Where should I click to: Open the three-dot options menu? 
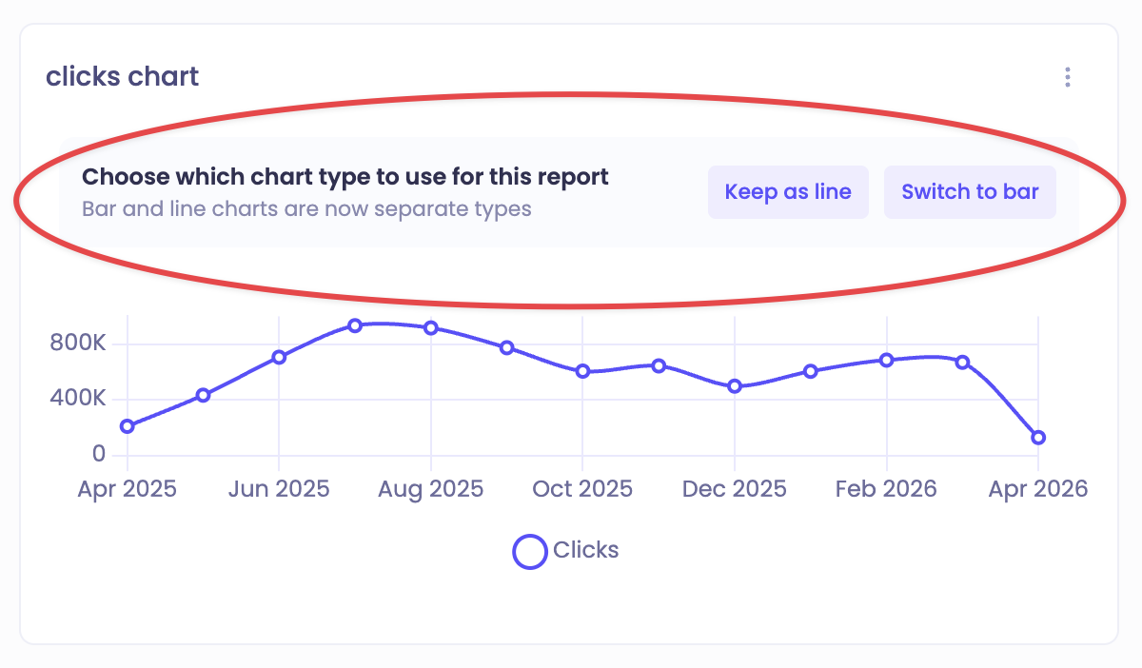(x=1068, y=77)
